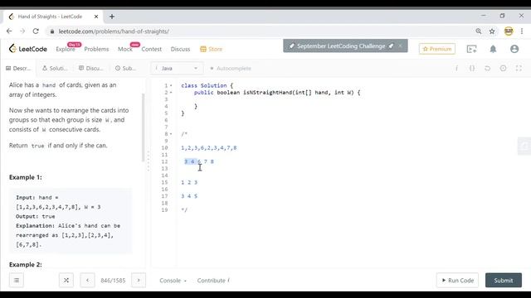
Task: Open the notifications bell
Action: [493, 49]
